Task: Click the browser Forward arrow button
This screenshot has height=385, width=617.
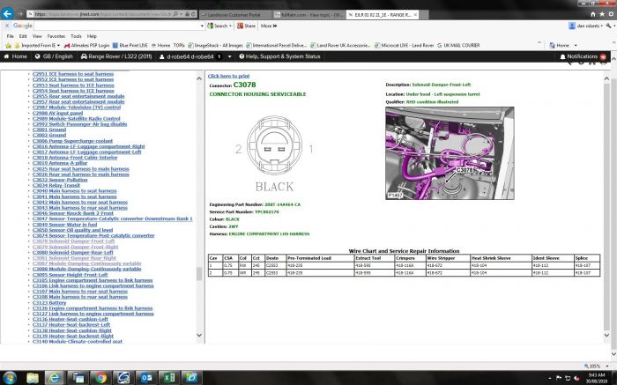Action: coord(19,14)
